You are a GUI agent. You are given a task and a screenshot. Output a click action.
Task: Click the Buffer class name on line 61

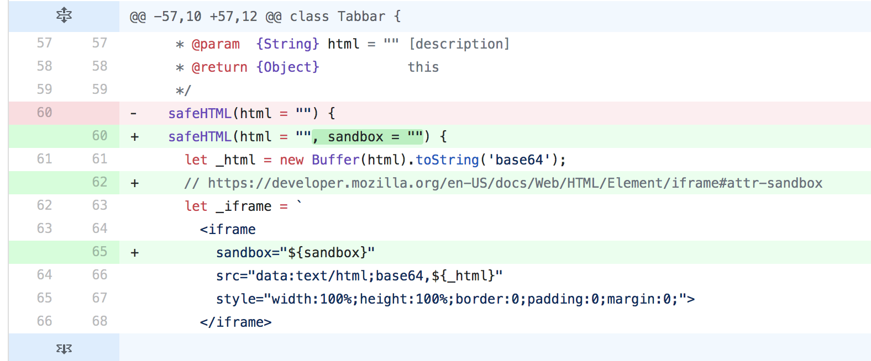[335, 160]
